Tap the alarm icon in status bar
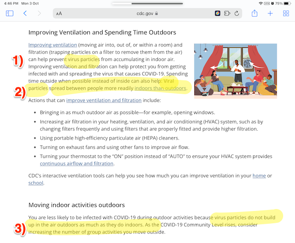295x243 pixels. [272, 3]
